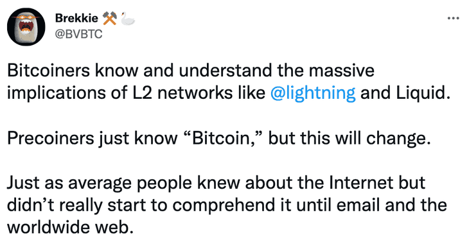Click "worldwide web." at tweet end
This screenshot has height=251, width=469.
[70, 227]
